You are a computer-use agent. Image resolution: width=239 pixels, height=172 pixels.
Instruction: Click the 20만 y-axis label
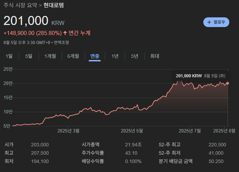8,83
